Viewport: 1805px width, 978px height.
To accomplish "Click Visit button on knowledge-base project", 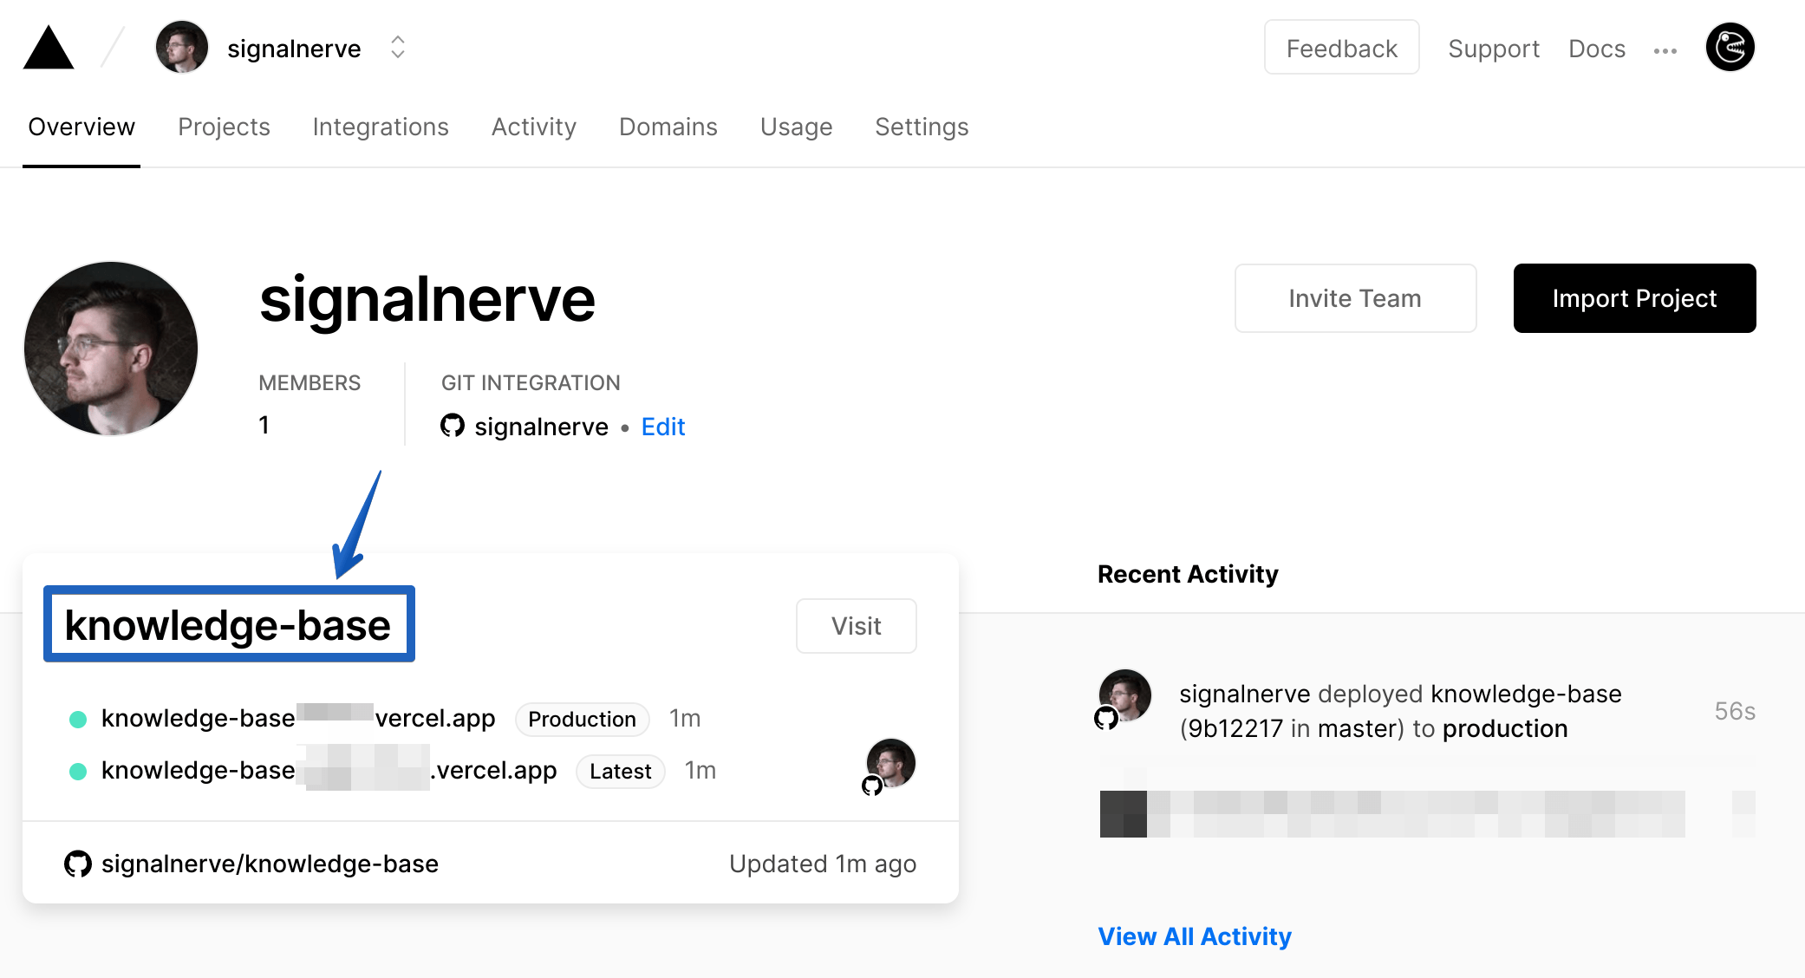I will pos(857,625).
